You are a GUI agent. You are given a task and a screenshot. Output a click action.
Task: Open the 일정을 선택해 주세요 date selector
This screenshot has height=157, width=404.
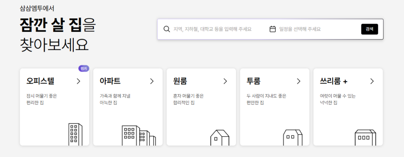pos(300,29)
